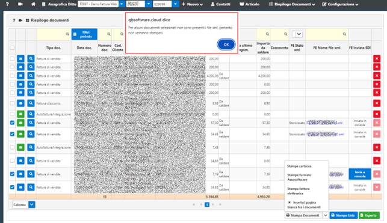Click the search icon in Tipo doc. filter
The width and height of the screenshot is (387, 223).
coord(67,34)
